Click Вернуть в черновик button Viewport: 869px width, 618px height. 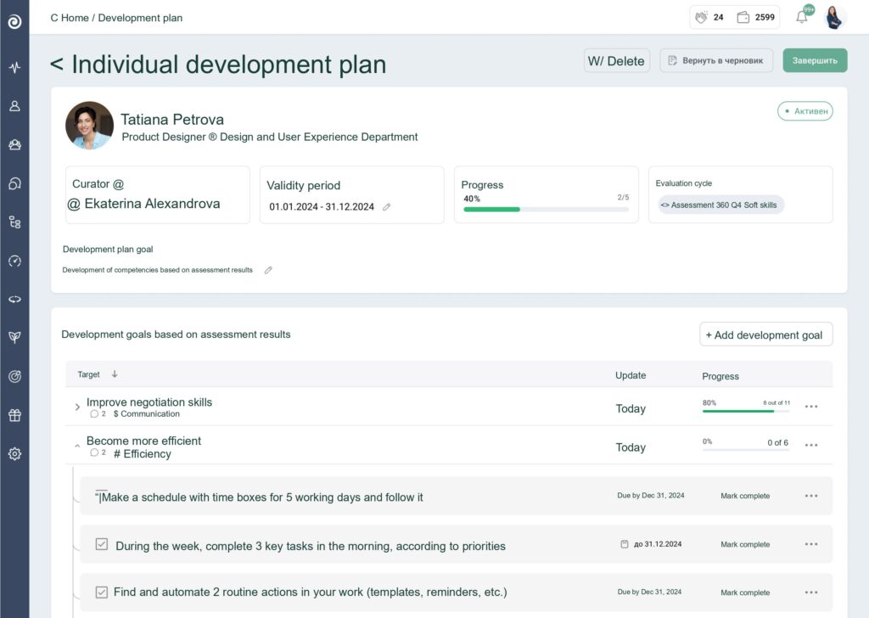pyautogui.click(x=716, y=60)
